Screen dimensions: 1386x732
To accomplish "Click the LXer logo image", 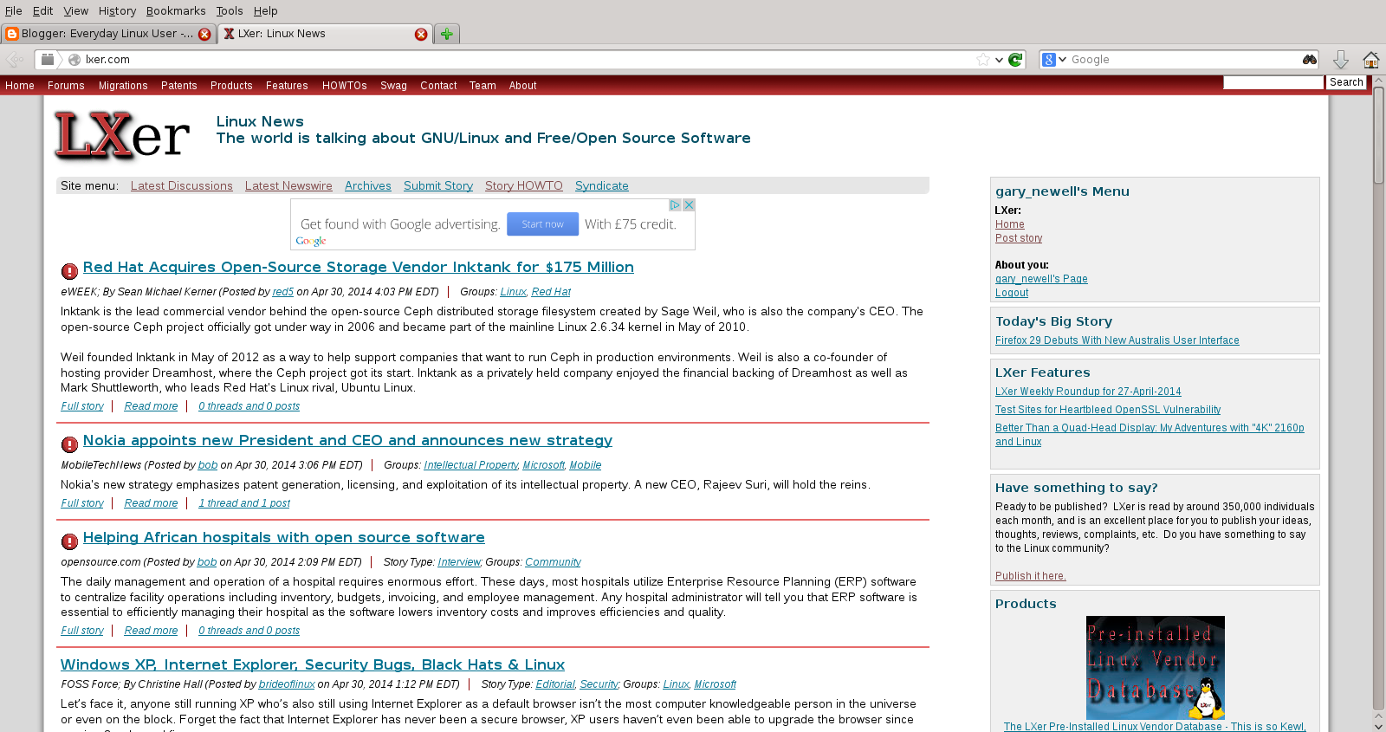I will pyautogui.click(x=122, y=135).
